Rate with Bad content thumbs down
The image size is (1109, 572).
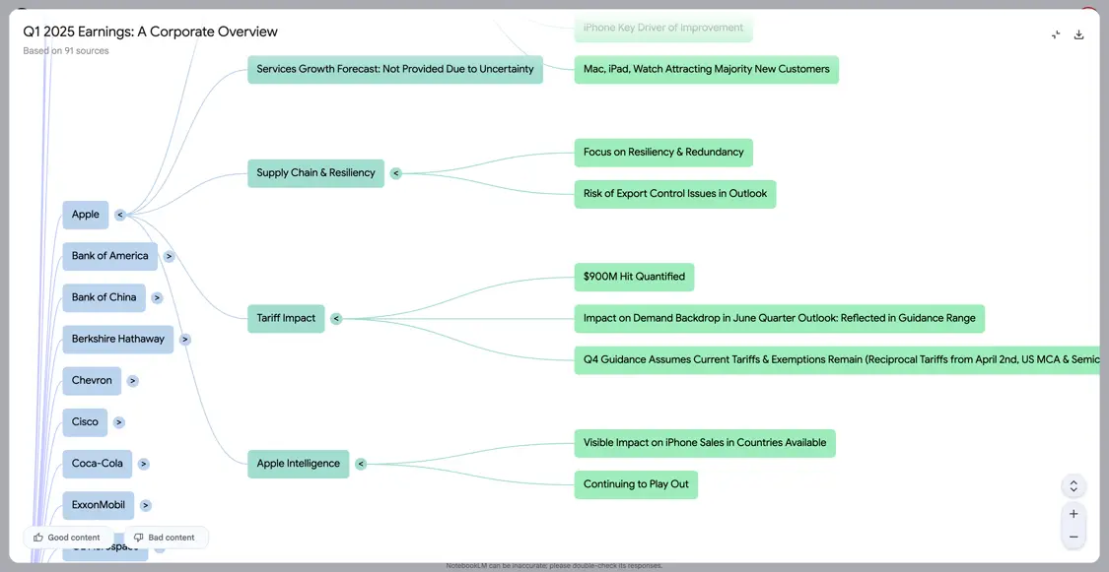tap(165, 538)
